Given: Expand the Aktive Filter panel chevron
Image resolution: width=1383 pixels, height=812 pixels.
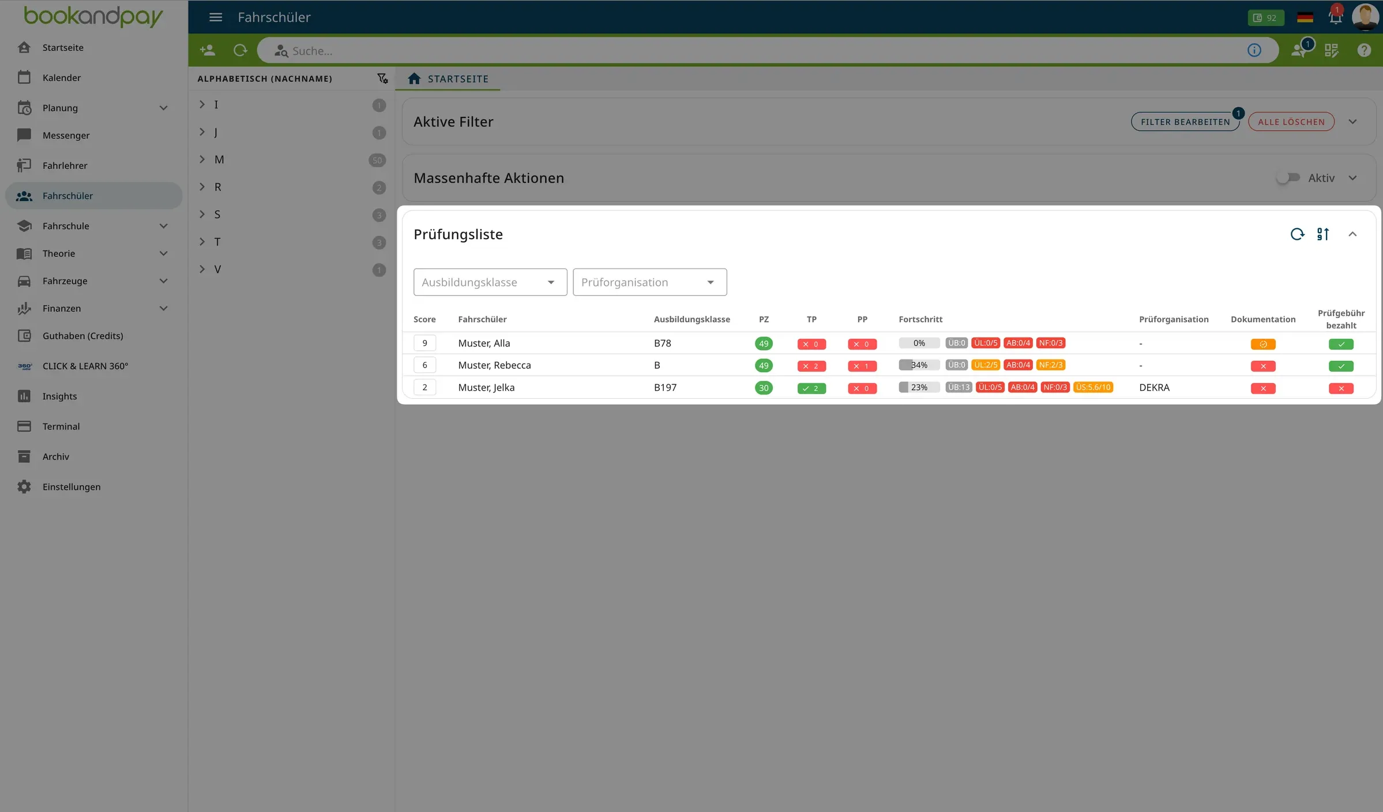Looking at the screenshot, I should click(x=1352, y=122).
